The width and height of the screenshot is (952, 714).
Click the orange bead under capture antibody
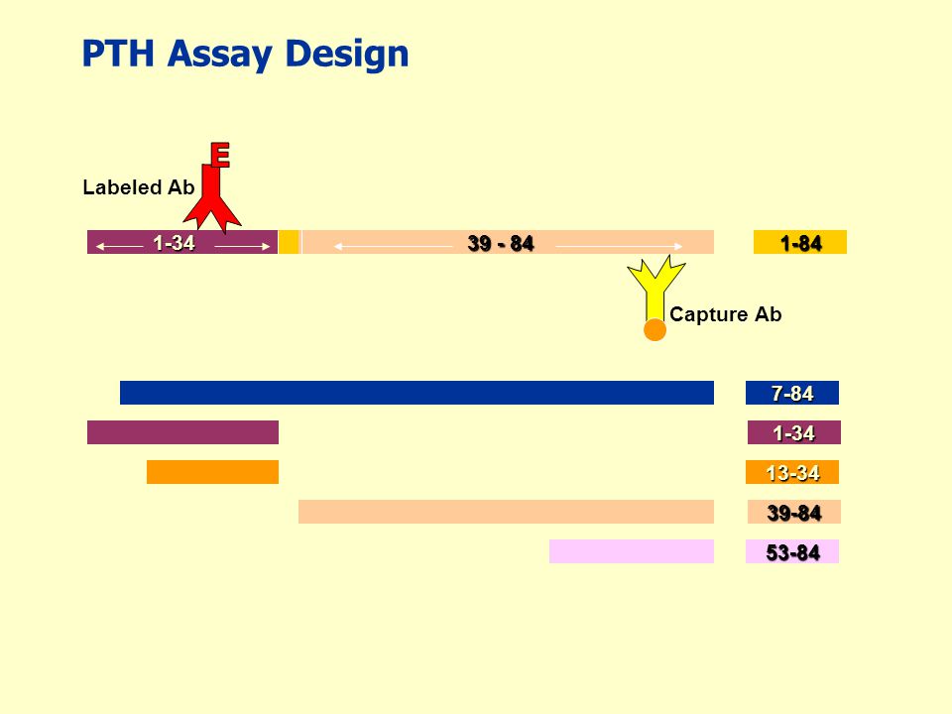[654, 330]
